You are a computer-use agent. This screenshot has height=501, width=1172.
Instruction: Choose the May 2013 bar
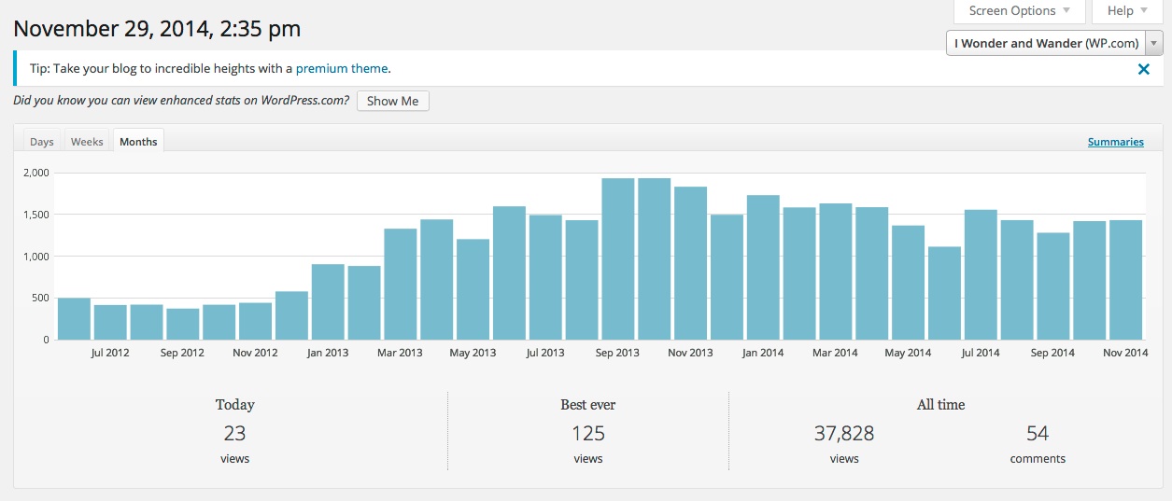(x=473, y=289)
